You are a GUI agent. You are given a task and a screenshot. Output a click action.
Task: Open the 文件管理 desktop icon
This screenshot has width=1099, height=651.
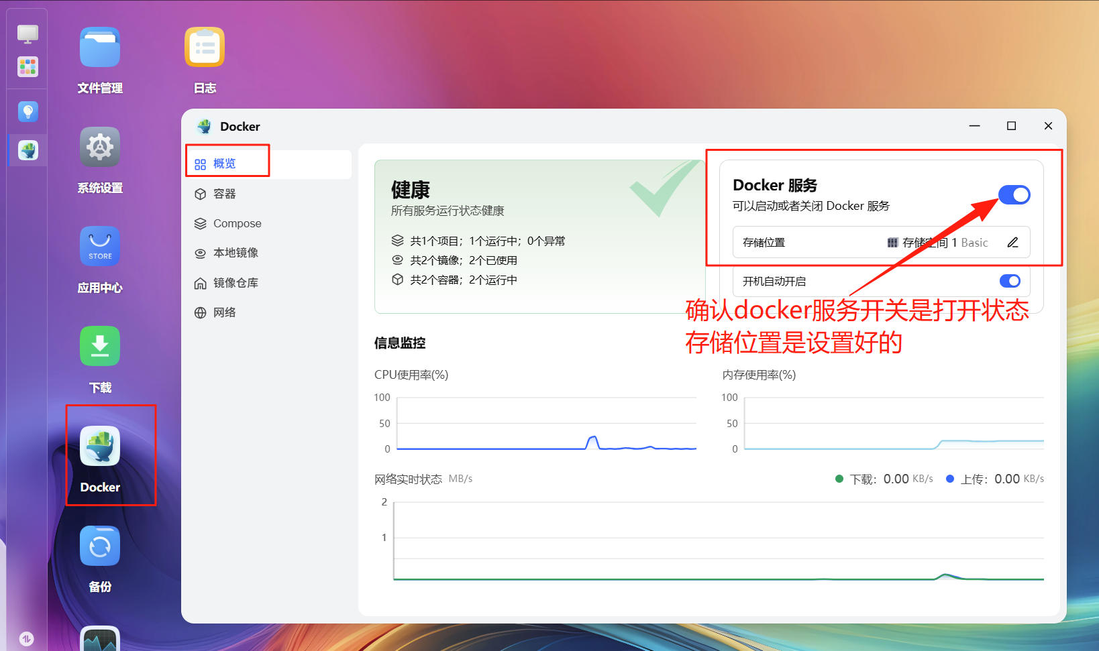(x=100, y=48)
